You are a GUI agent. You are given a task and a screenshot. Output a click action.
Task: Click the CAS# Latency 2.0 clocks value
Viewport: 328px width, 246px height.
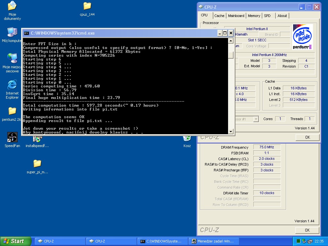[x=267, y=159]
